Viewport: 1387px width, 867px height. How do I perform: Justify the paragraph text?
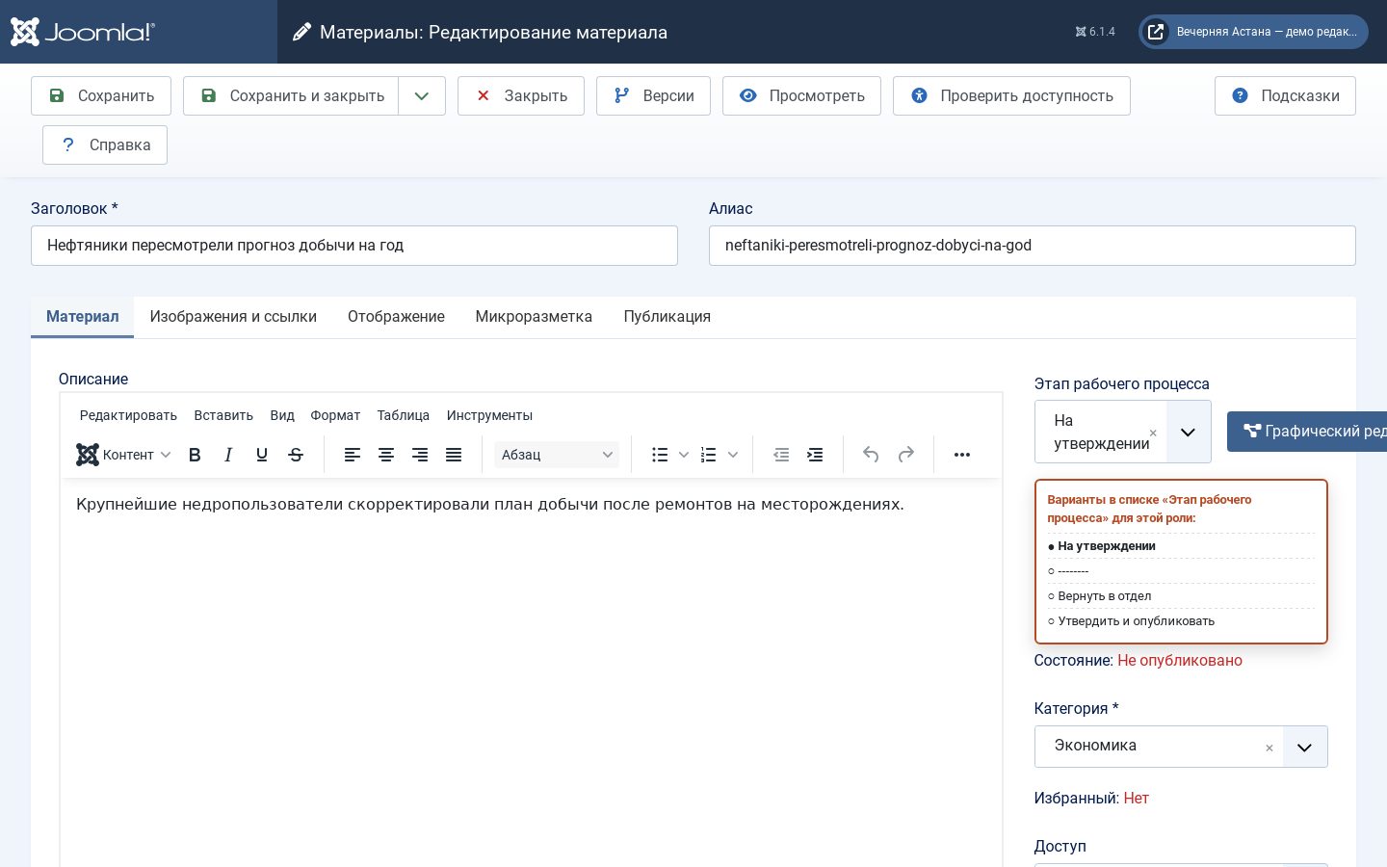pyautogui.click(x=454, y=455)
